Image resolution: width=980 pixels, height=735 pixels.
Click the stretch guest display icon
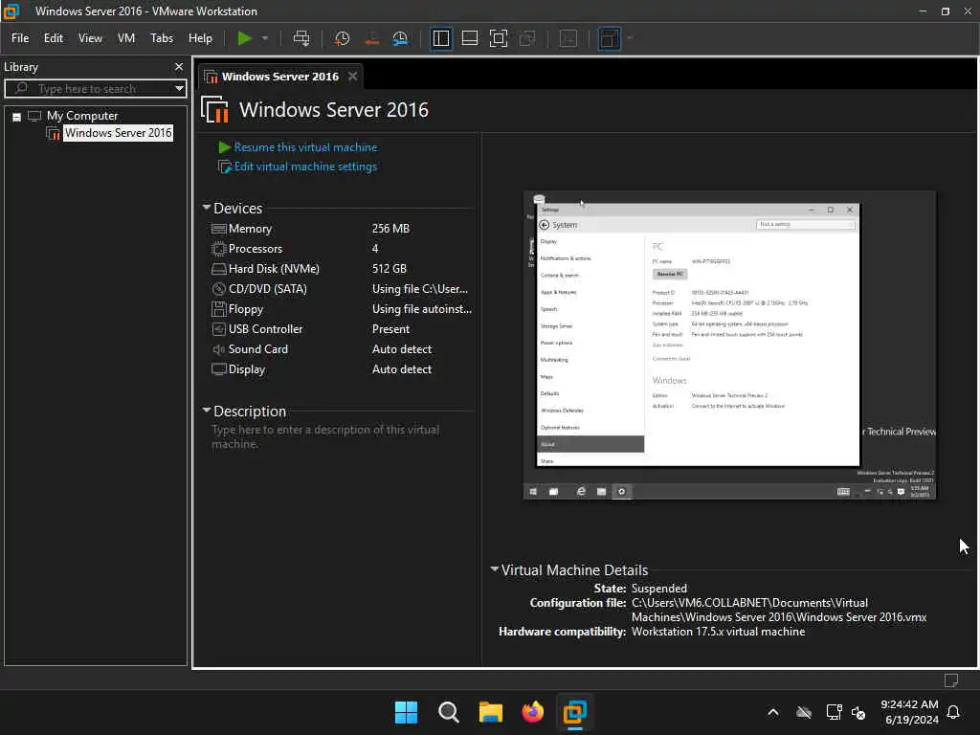pos(609,38)
